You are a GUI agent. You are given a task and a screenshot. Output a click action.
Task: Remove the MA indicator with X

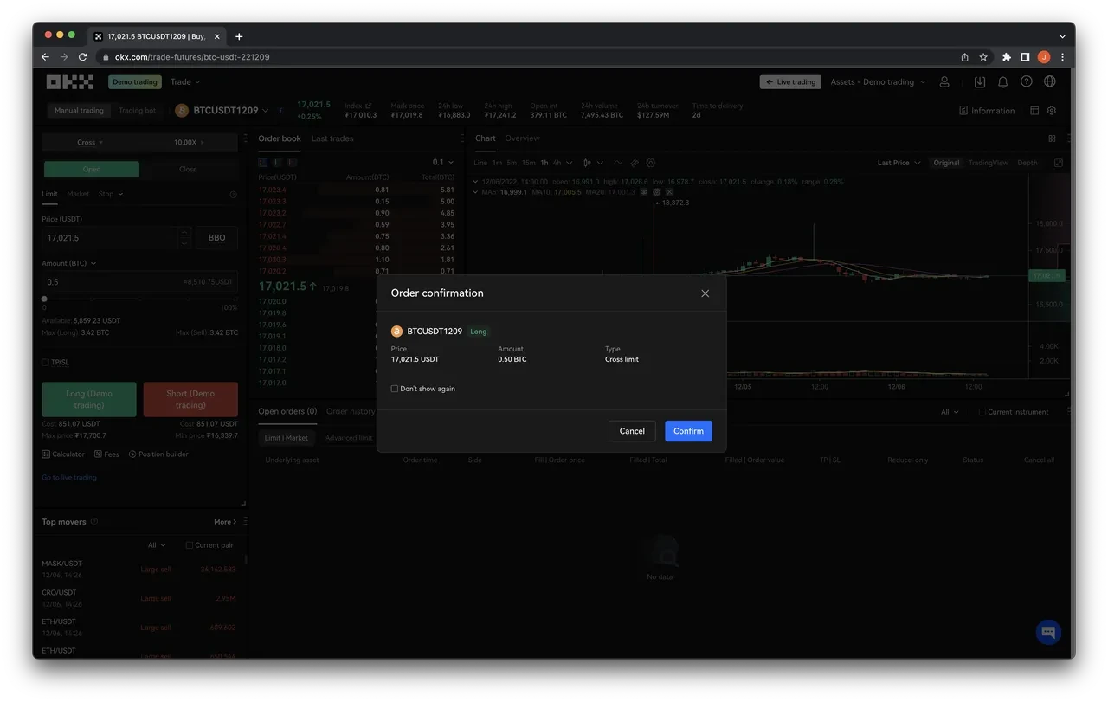[669, 192]
